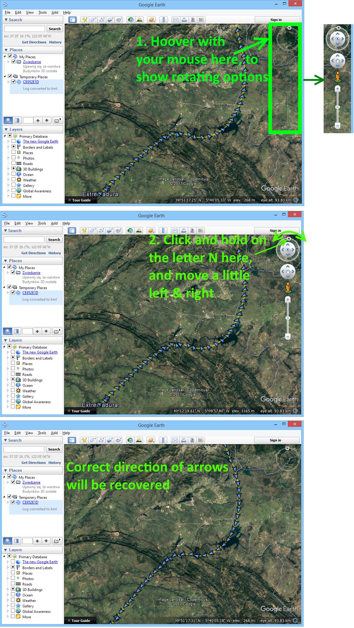Open View in Google Maps icon, top window

pos(201,20)
